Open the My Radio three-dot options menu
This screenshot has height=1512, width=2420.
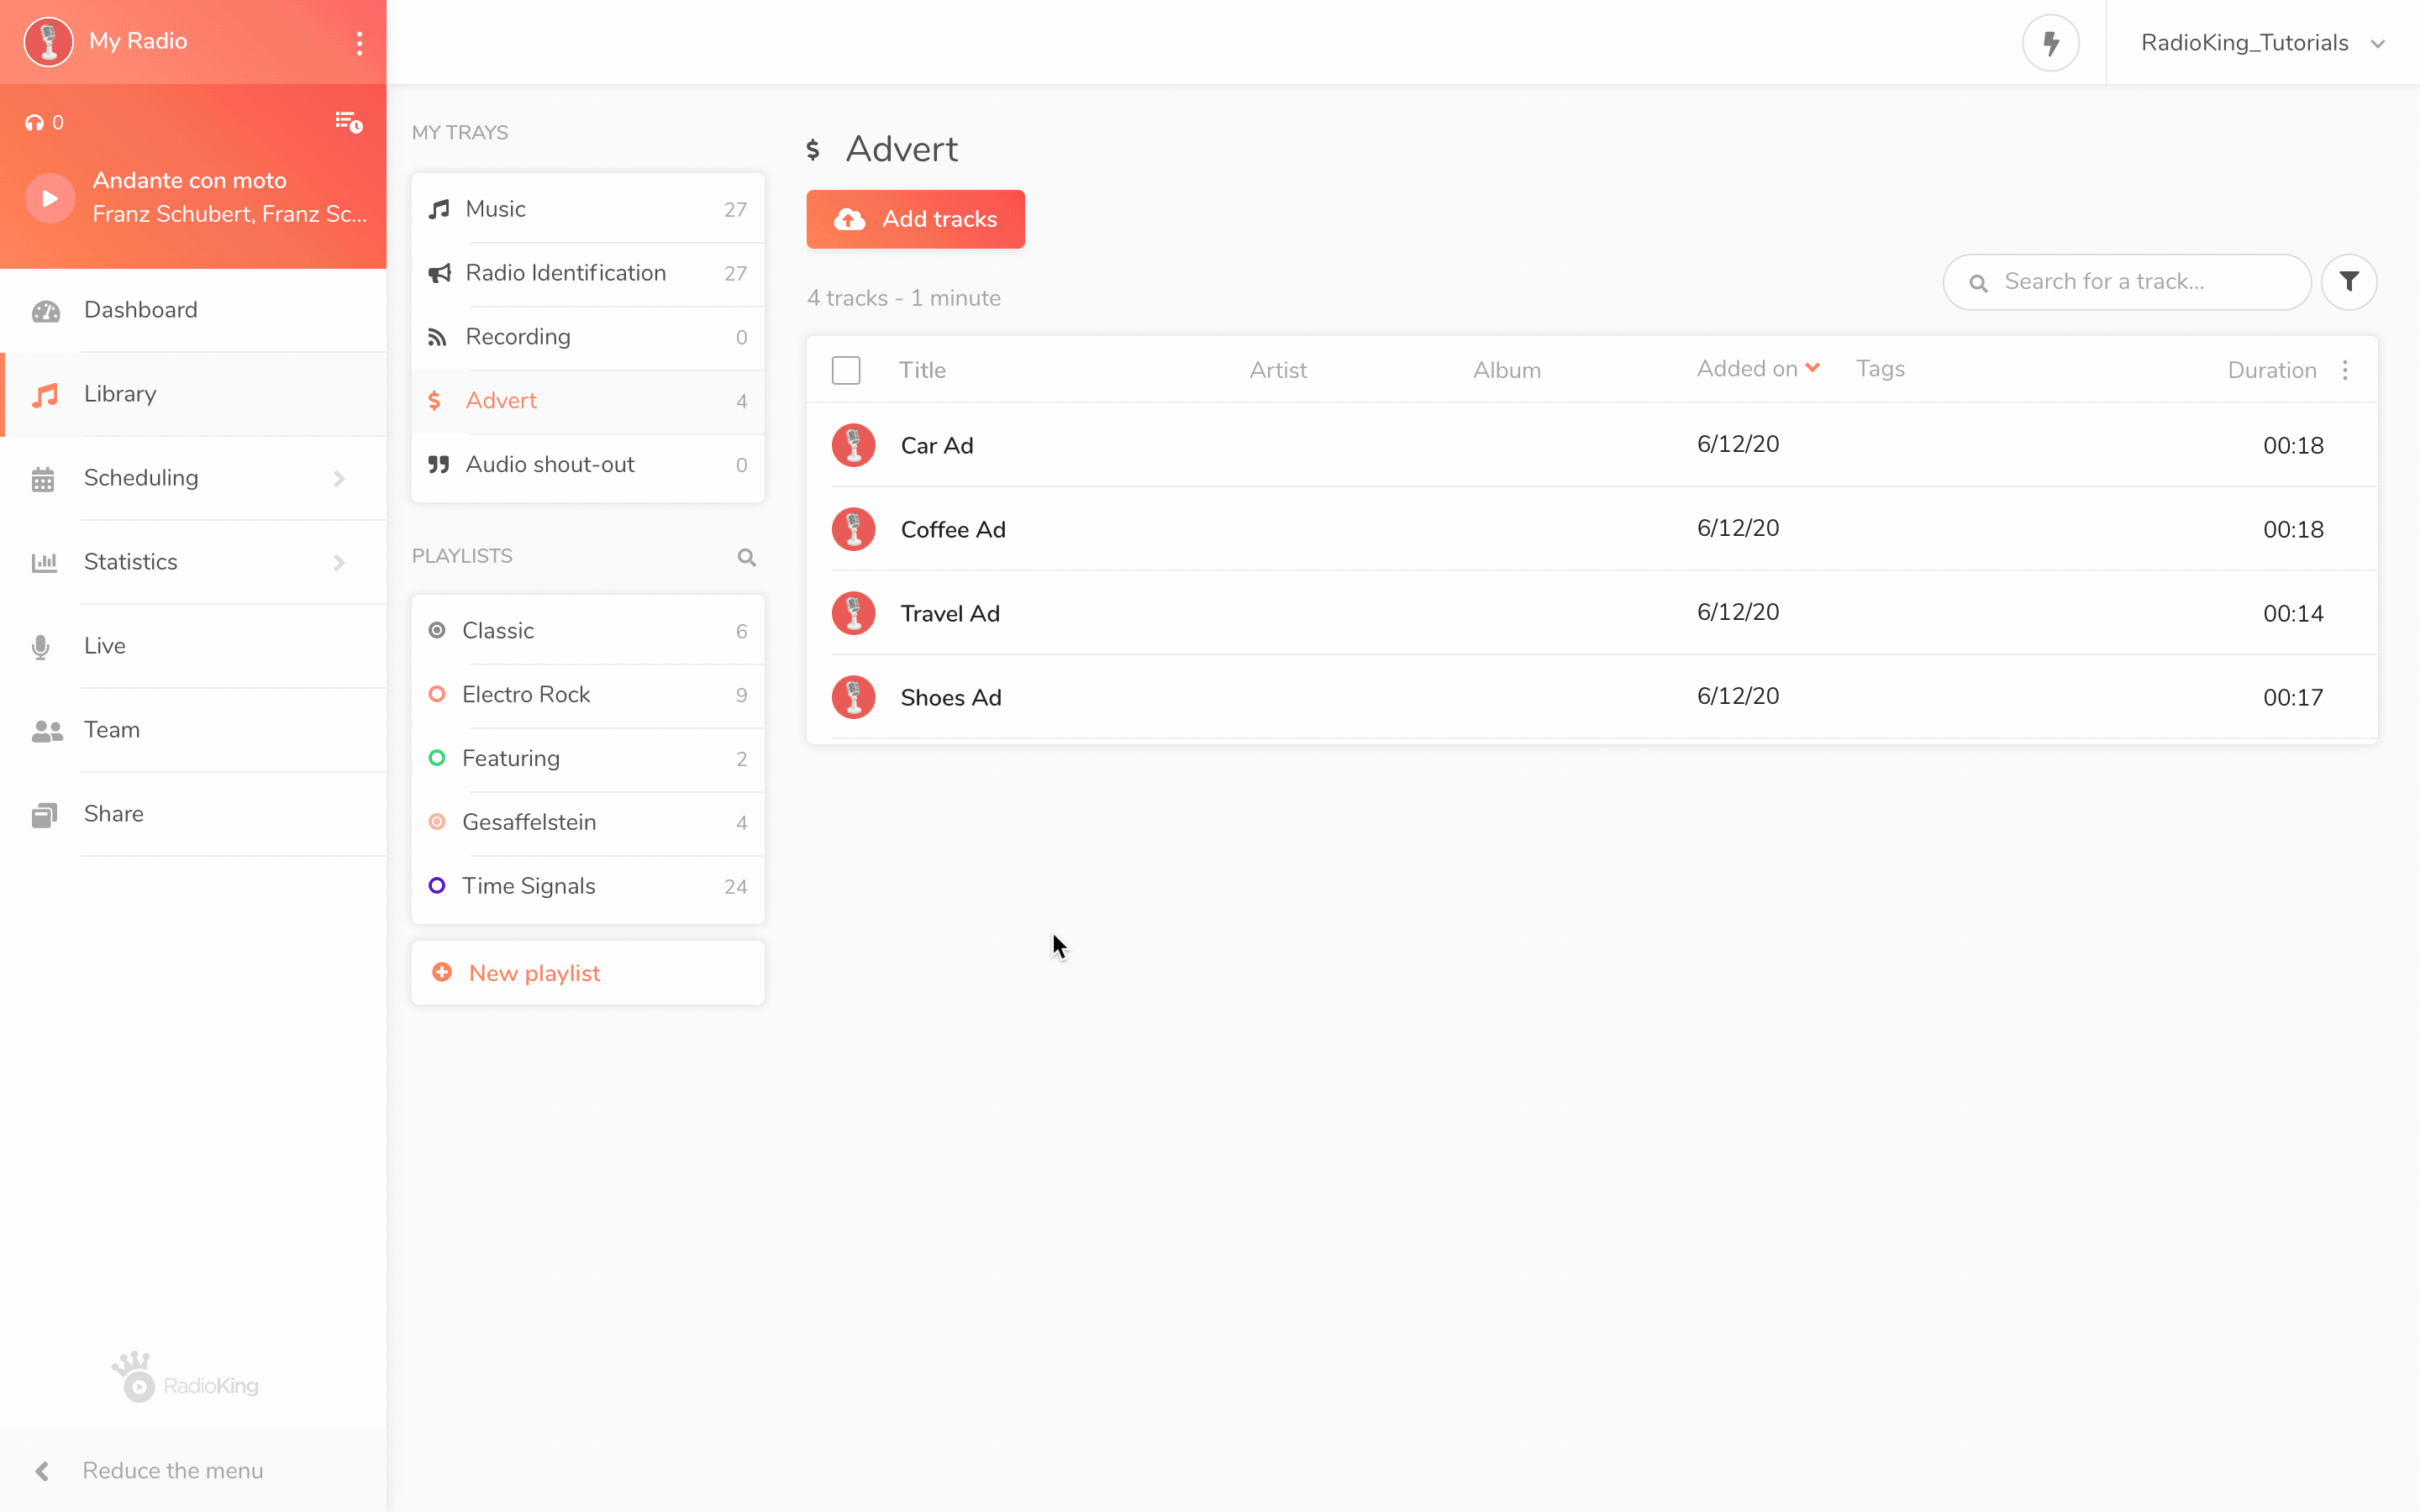pos(359,42)
